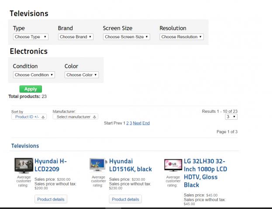Open the LG 32LH30 32-Inch HDTV title

(x=206, y=173)
